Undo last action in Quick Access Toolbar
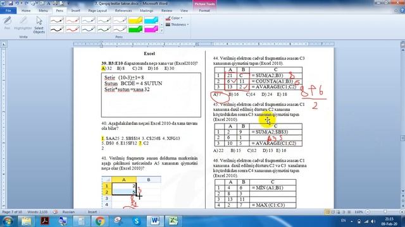The width and height of the screenshot is (405, 227). click(17, 4)
